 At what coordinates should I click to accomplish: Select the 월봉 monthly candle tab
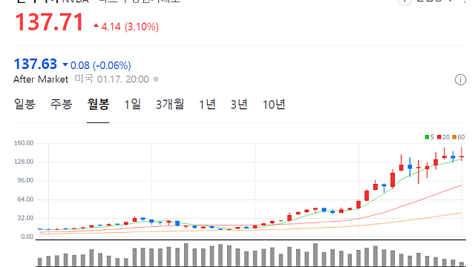pyautogui.click(x=98, y=104)
